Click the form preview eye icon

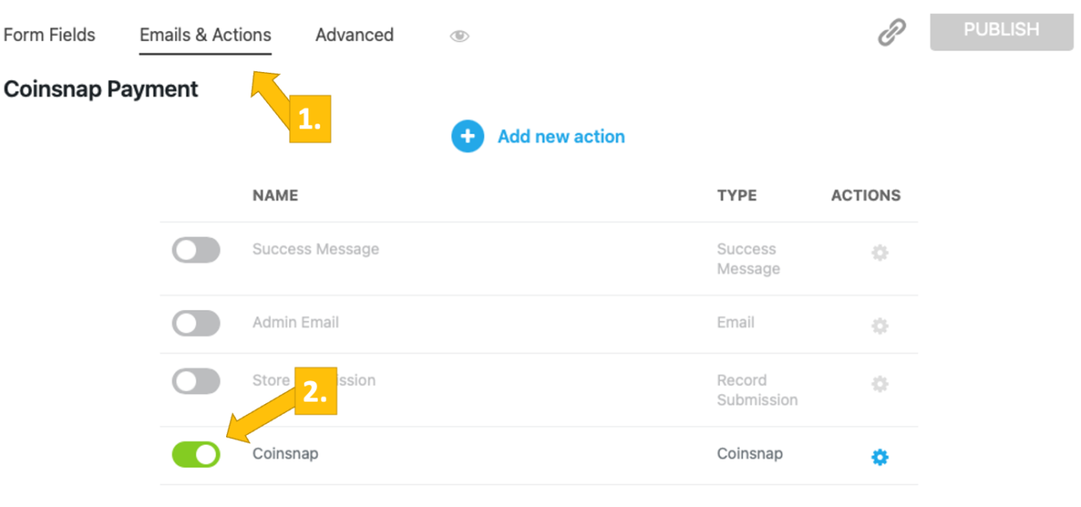459,36
